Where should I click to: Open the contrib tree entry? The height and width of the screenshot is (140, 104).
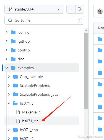24,50
